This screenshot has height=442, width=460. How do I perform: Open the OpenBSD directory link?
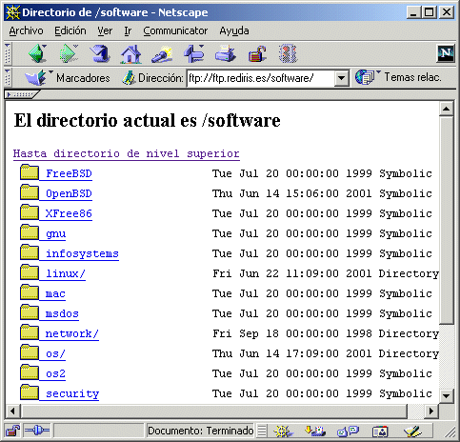[x=69, y=193]
